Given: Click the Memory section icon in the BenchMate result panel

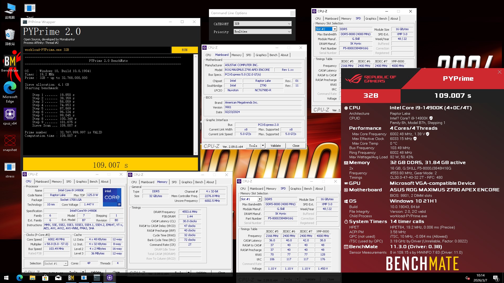Looking at the screenshot, I should point(346,163).
